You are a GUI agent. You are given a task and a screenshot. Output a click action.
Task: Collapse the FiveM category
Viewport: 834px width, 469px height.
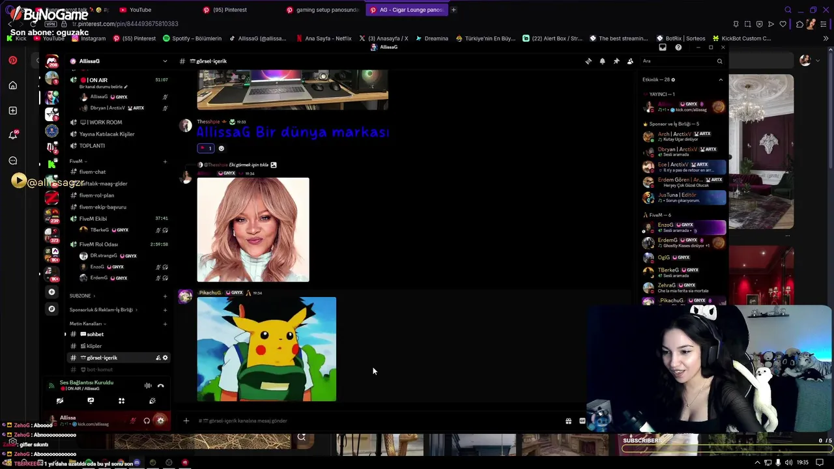[x=78, y=161]
